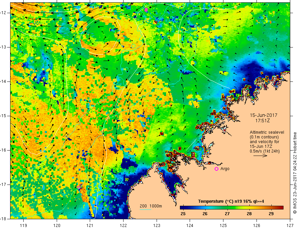Image resolution: width=297 pixels, height=229 pixels.
Task: Click the 'Temperature (°C) n19 16% ql>=4' title
Action: click(x=231, y=201)
